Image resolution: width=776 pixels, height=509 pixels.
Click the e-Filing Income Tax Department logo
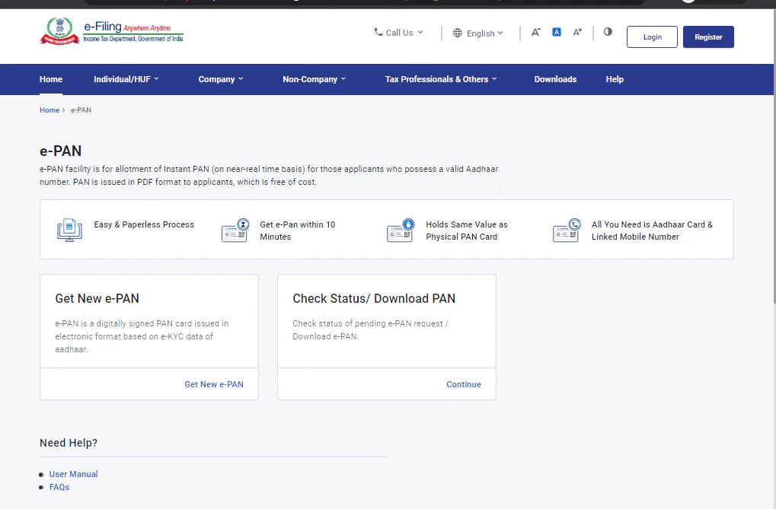click(111, 31)
